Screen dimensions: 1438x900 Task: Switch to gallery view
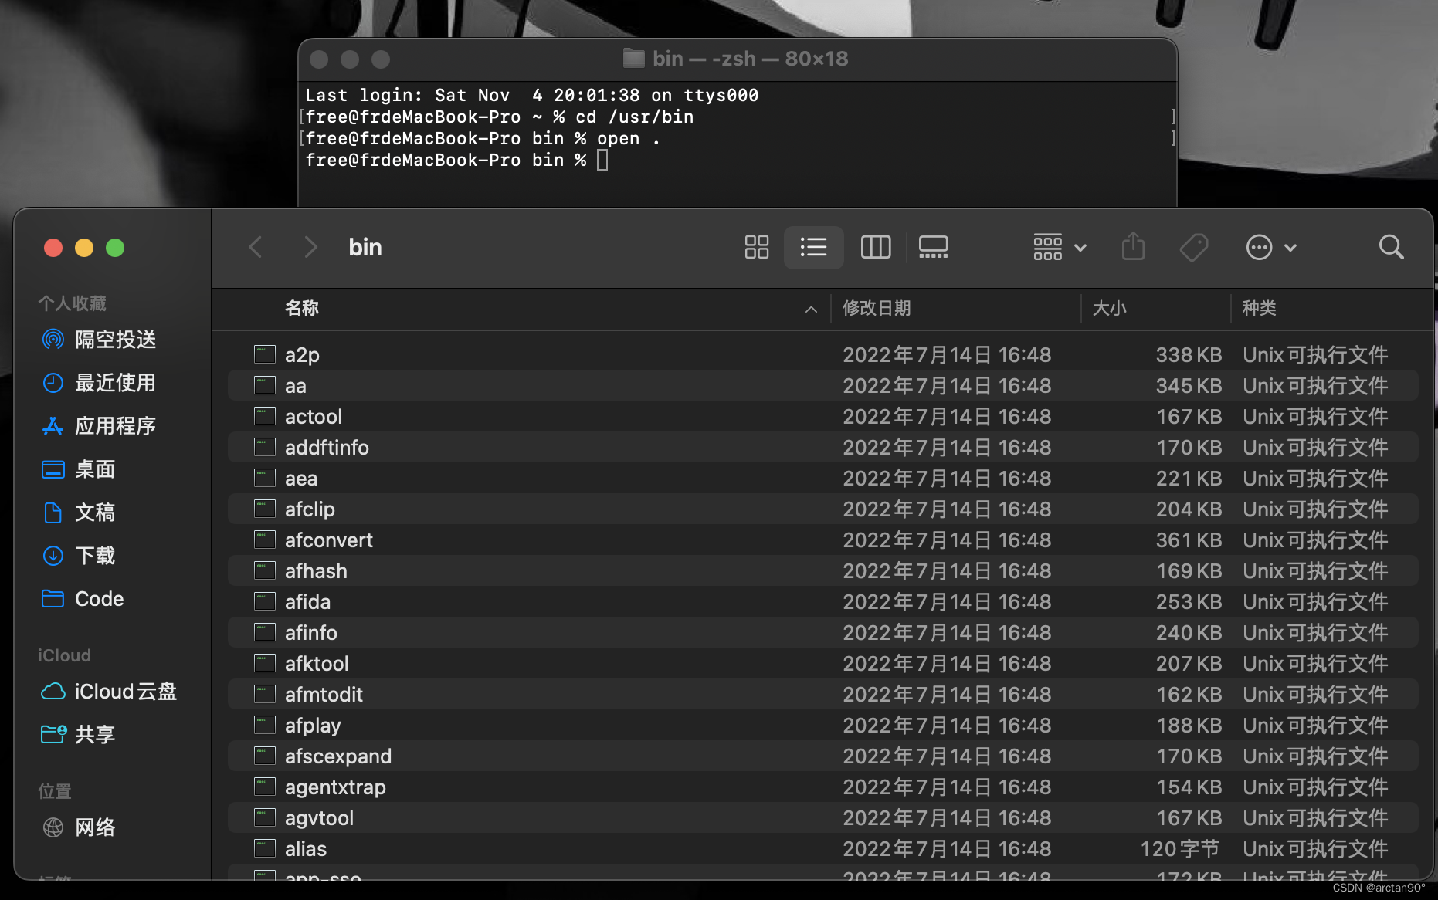[x=933, y=247]
